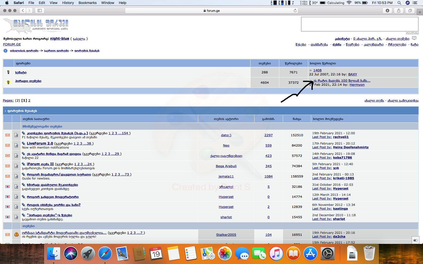
Task: Click the warning exclamation icon on Stalker2005's topic
Action: [x=16, y=234]
